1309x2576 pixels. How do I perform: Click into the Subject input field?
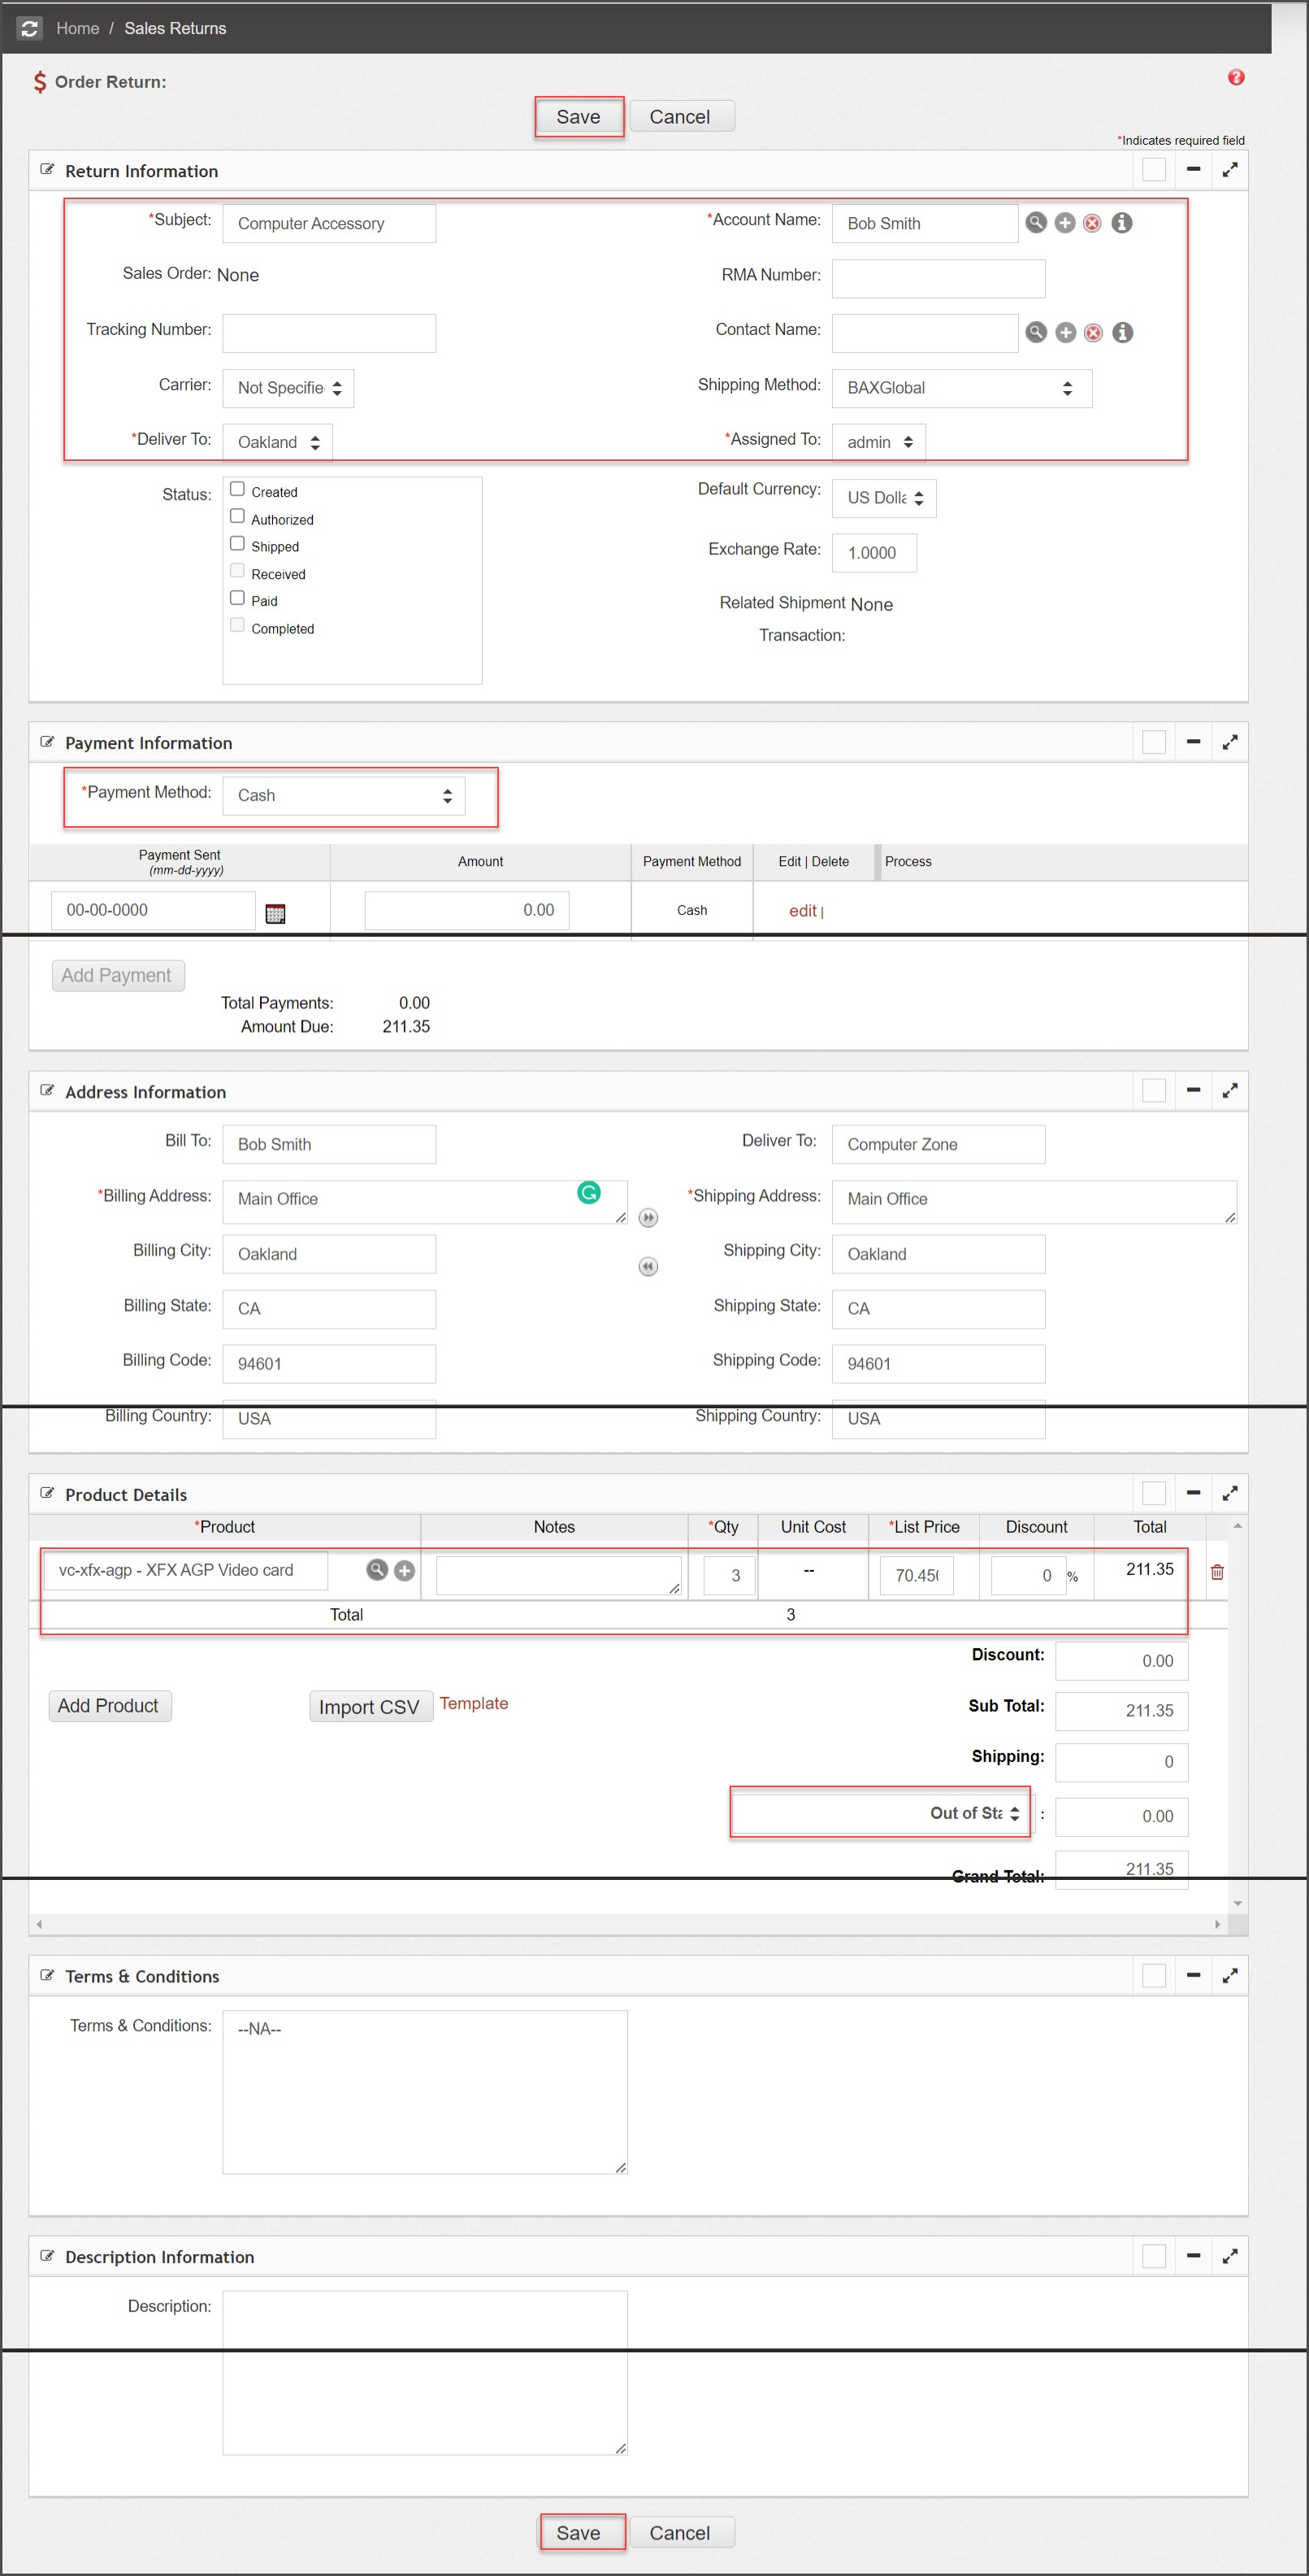[x=329, y=223]
